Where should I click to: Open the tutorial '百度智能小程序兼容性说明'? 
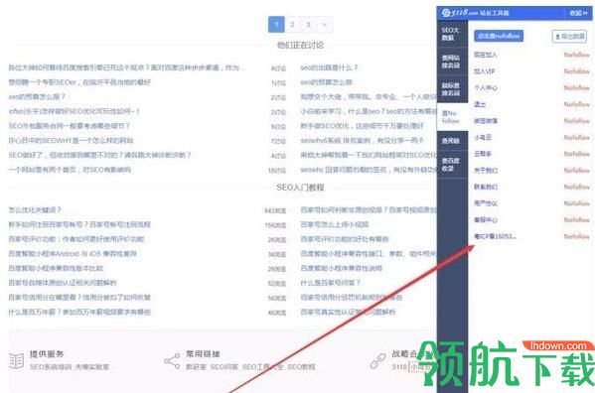[x=341, y=268]
